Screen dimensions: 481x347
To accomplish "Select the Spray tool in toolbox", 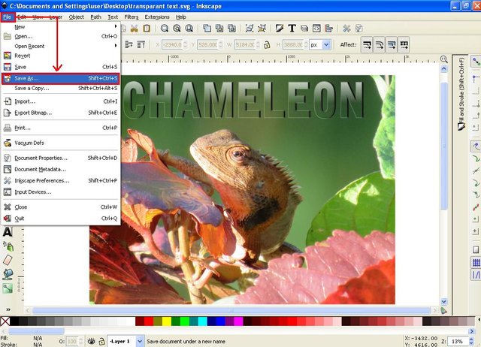I will (8, 246).
